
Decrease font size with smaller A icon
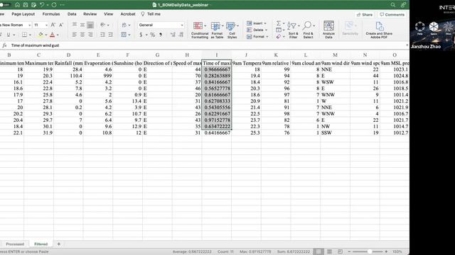coord(61,25)
